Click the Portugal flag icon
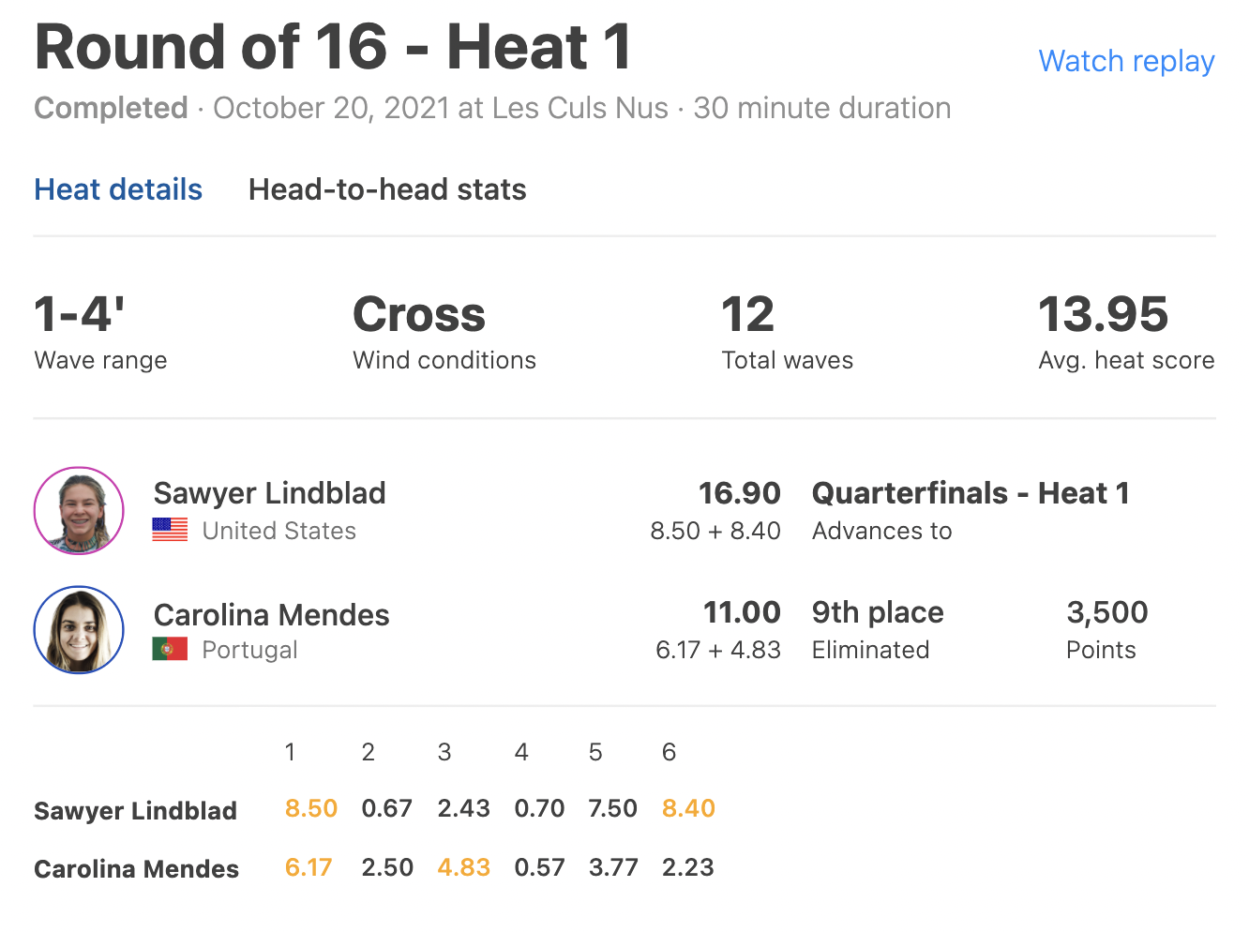 tap(170, 649)
